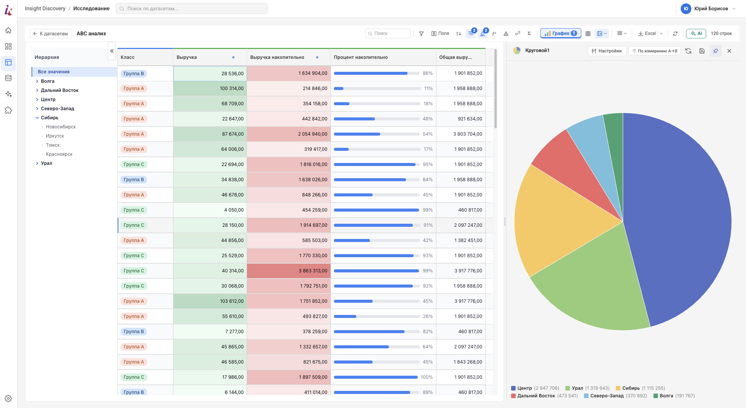The image size is (746, 408).
Task: Focus the dataset search field Поиск по датасетам
Action: click(x=192, y=9)
